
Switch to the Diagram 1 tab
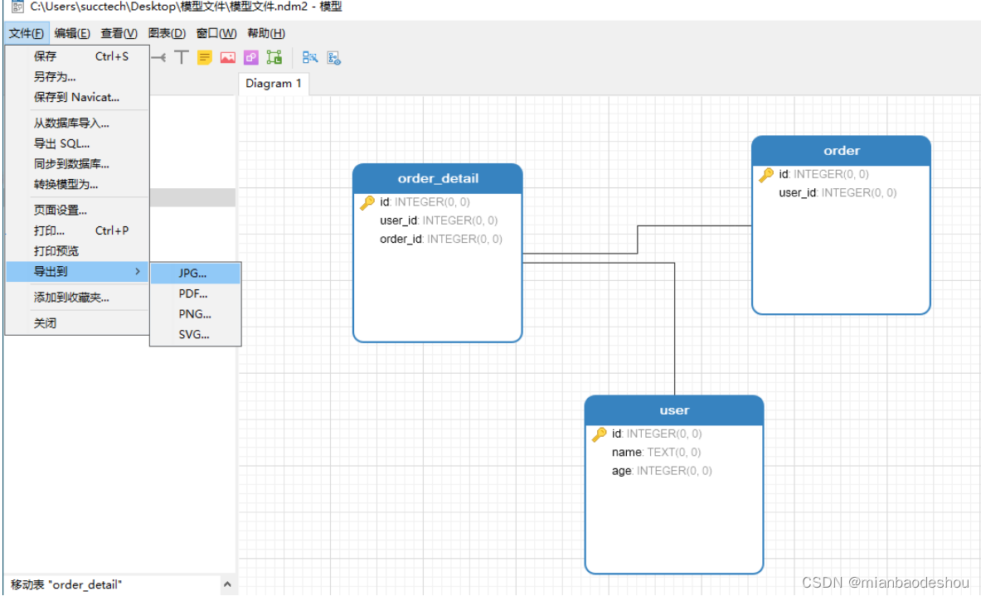[274, 83]
